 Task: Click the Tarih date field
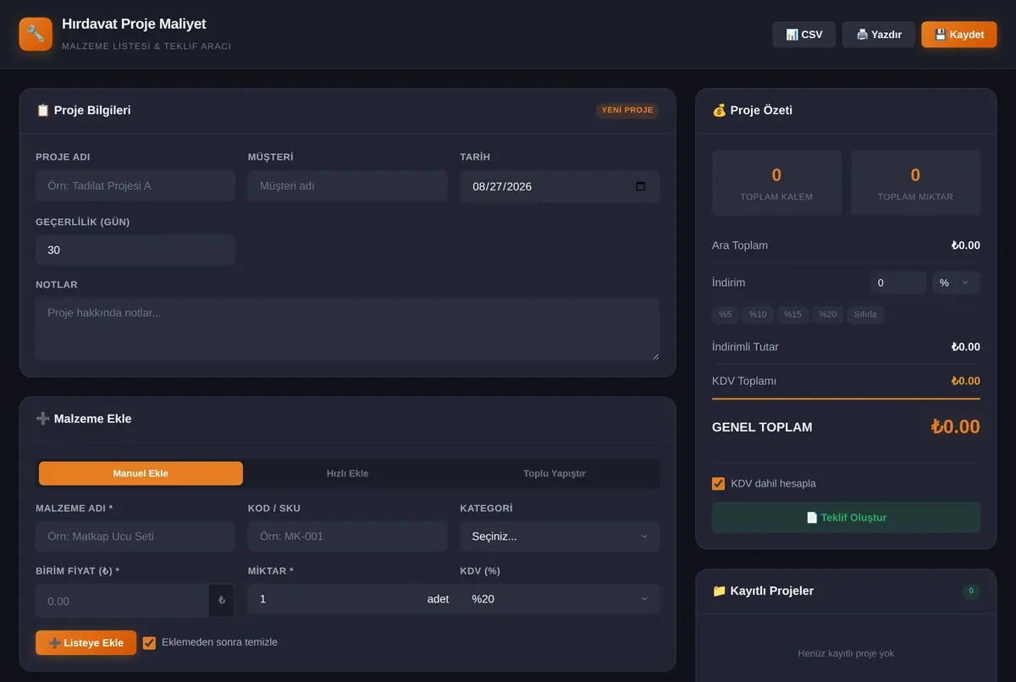(560, 186)
